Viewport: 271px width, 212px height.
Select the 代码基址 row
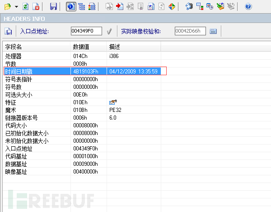pyautogui.click(x=82, y=156)
